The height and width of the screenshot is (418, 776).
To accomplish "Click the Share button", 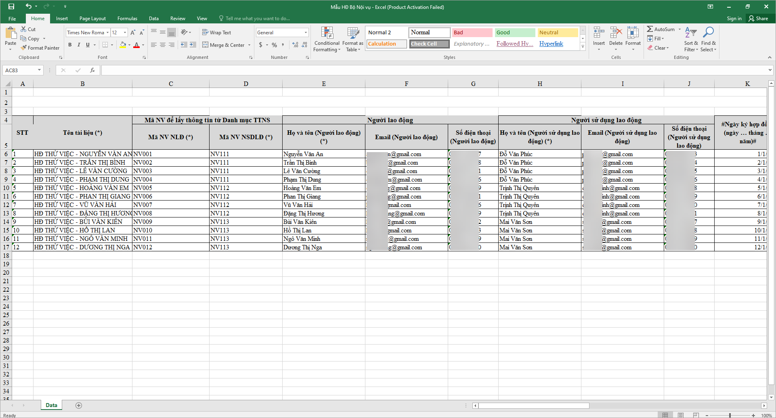I will 758,19.
